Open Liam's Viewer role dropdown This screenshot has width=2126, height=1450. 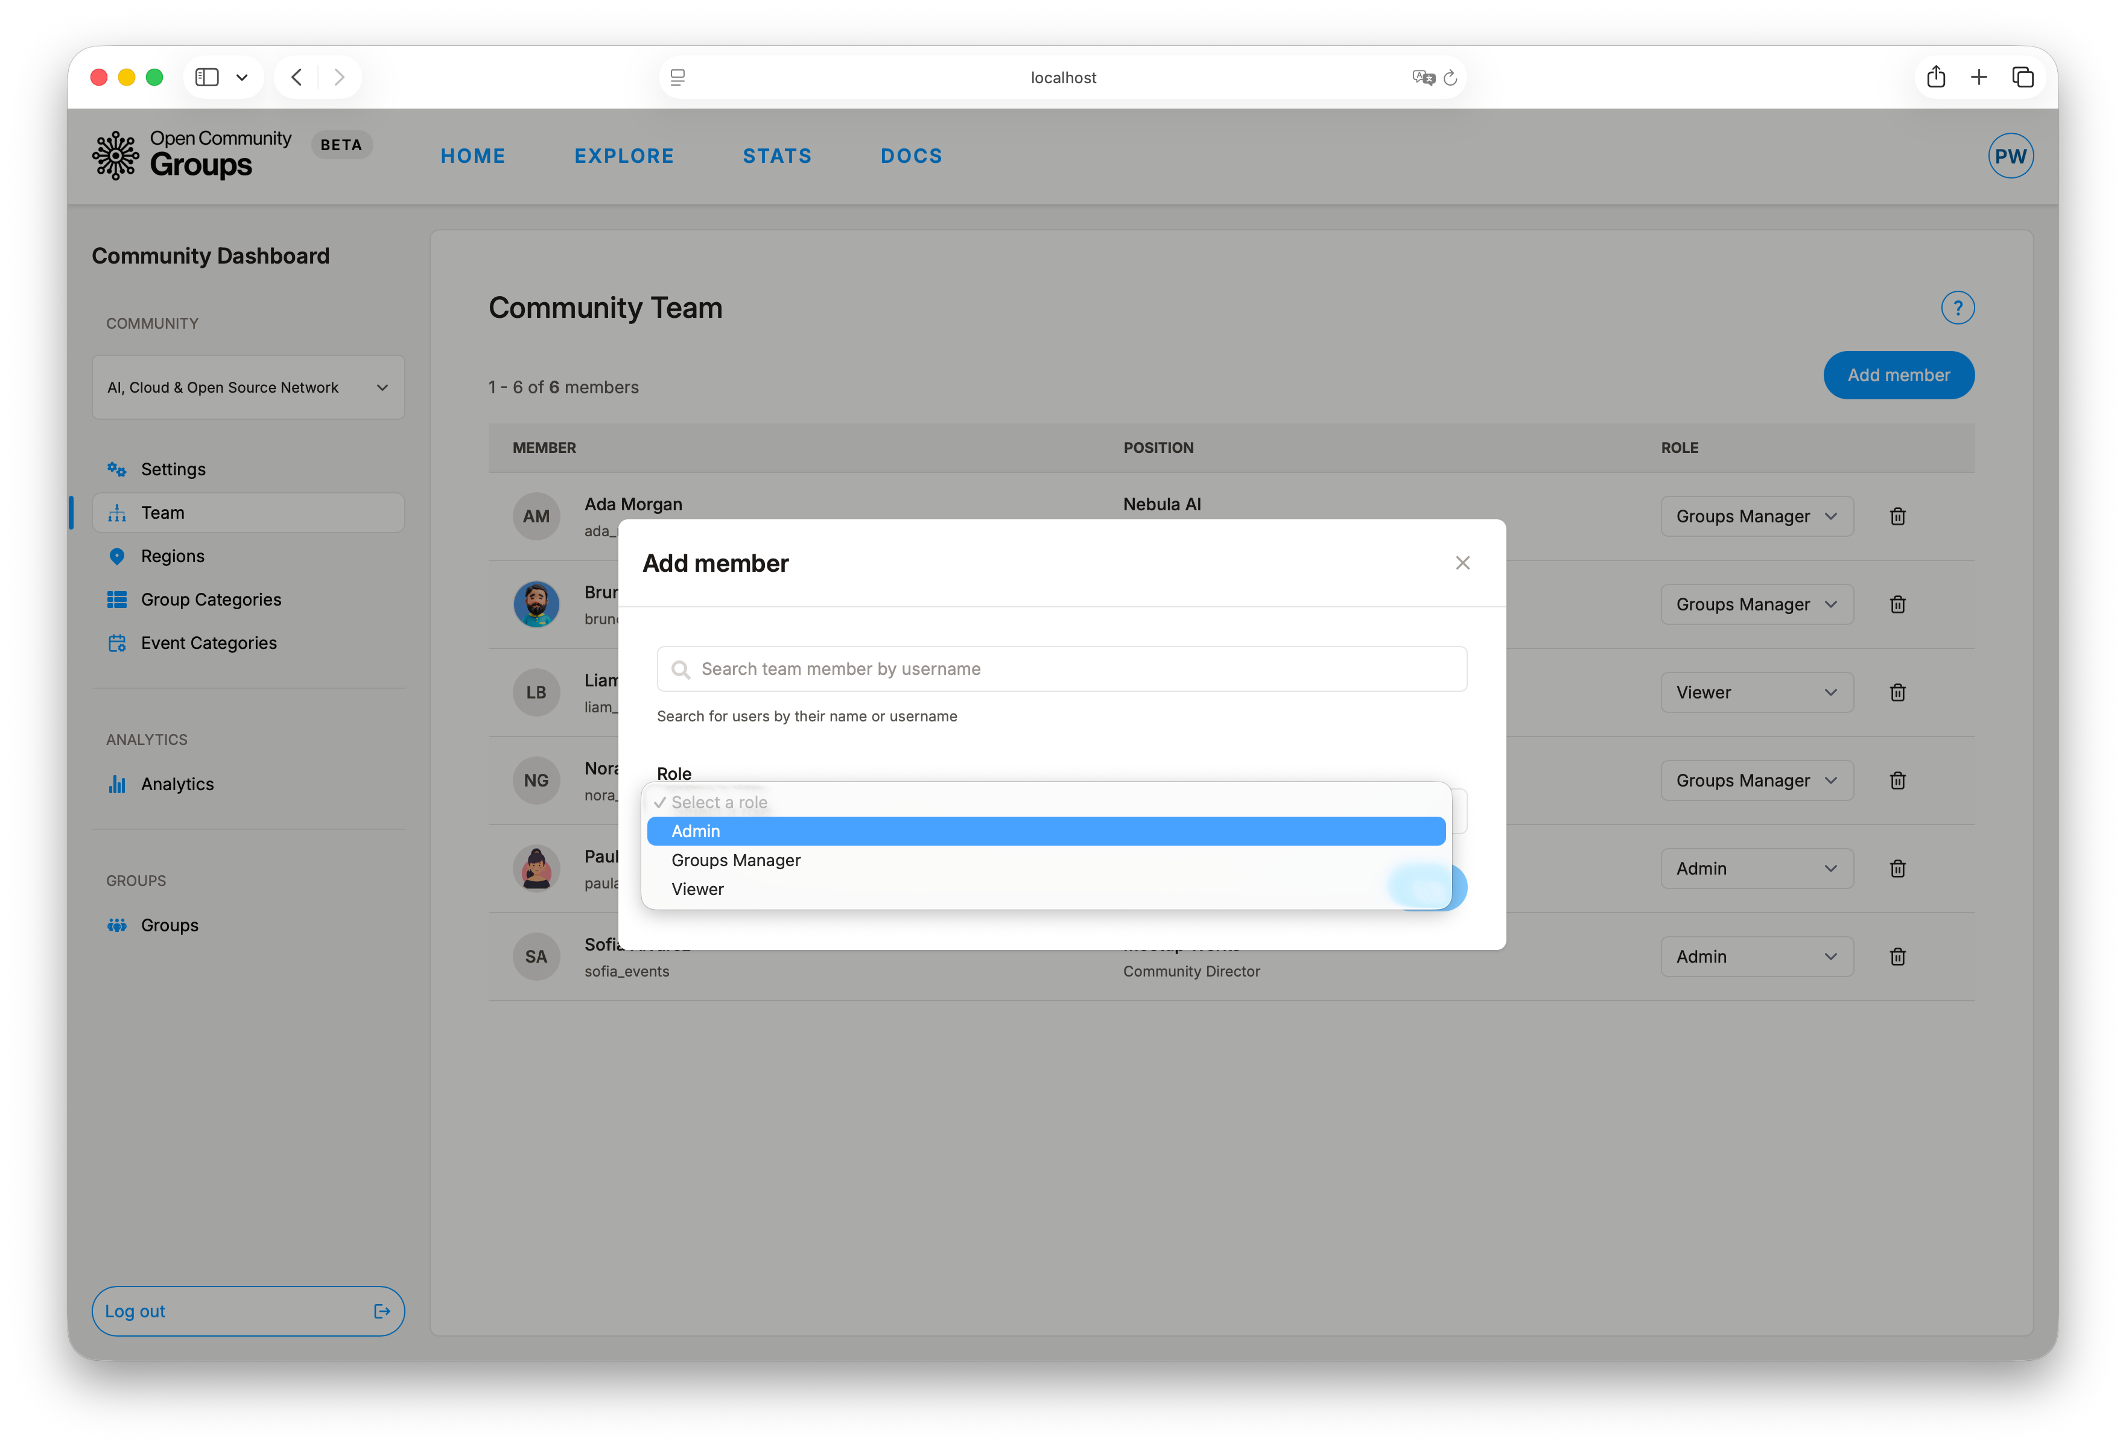point(1756,692)
